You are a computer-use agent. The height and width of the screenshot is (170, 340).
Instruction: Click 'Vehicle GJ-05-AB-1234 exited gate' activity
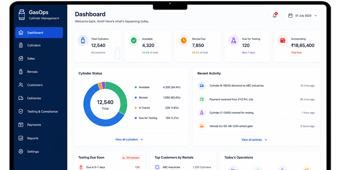click(x=231, y=126)
